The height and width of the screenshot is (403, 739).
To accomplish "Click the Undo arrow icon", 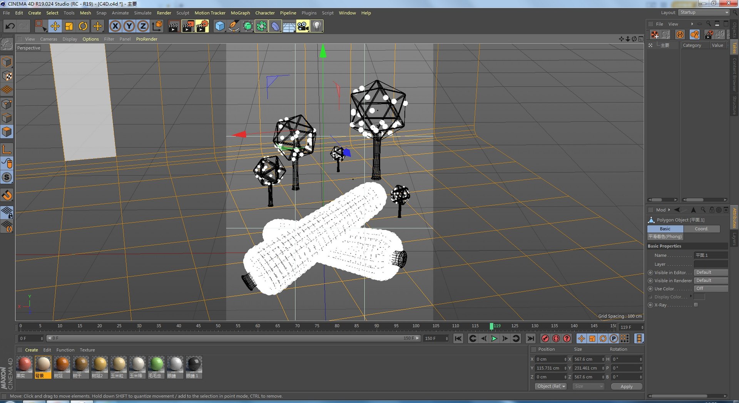I will (10, 26).
